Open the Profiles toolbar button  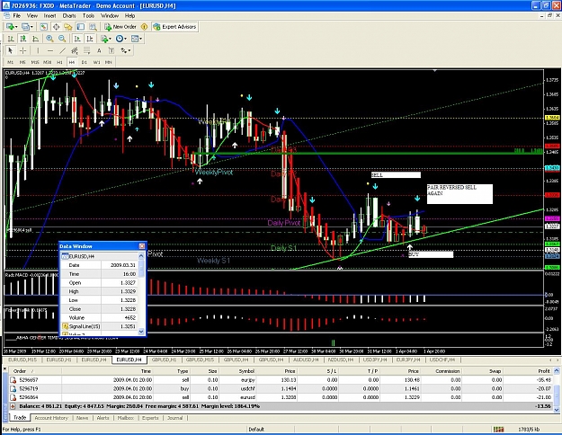coord(25,27)
